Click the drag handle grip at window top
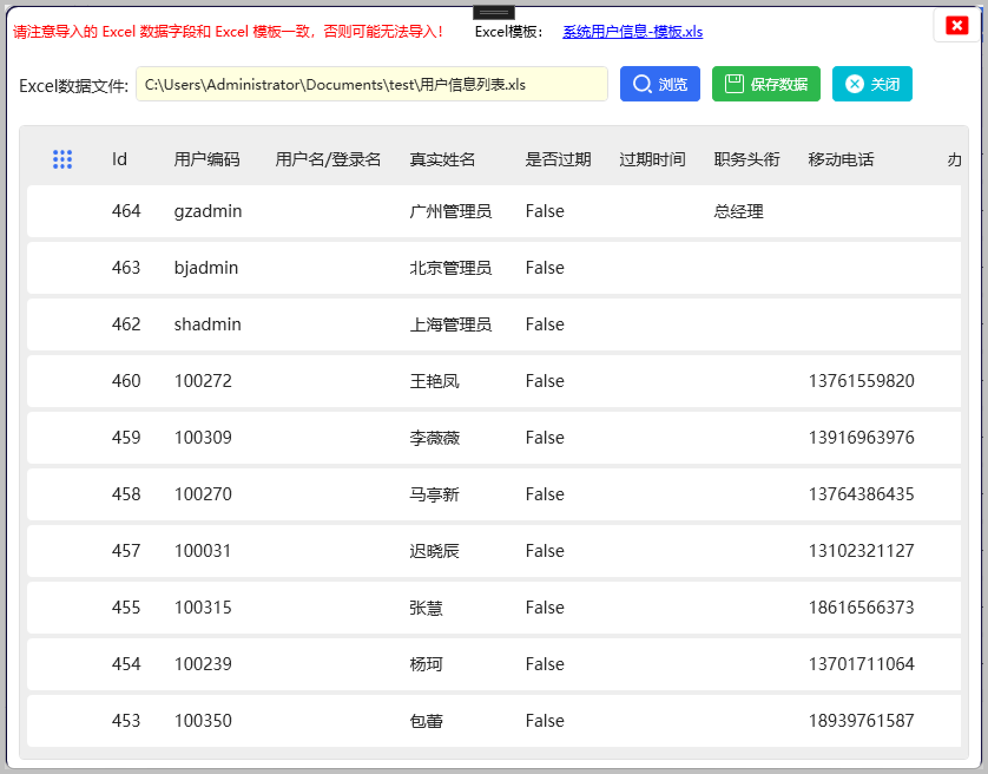 494,12
